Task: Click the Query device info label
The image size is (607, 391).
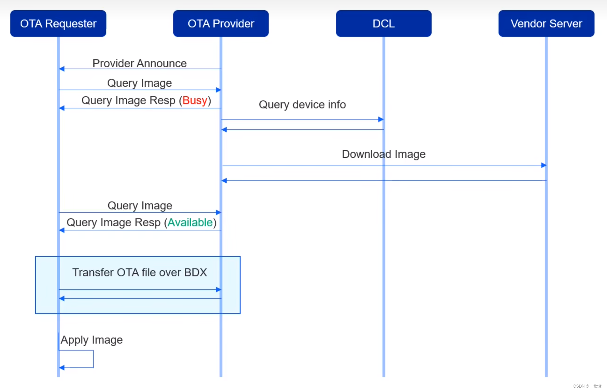Action: 302,105
